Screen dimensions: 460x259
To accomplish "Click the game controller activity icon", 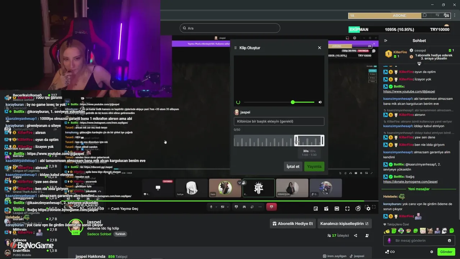I will 244,207.
